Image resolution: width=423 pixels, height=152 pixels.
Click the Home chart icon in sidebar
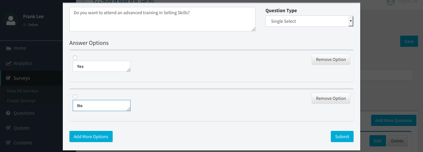point(9,48)
